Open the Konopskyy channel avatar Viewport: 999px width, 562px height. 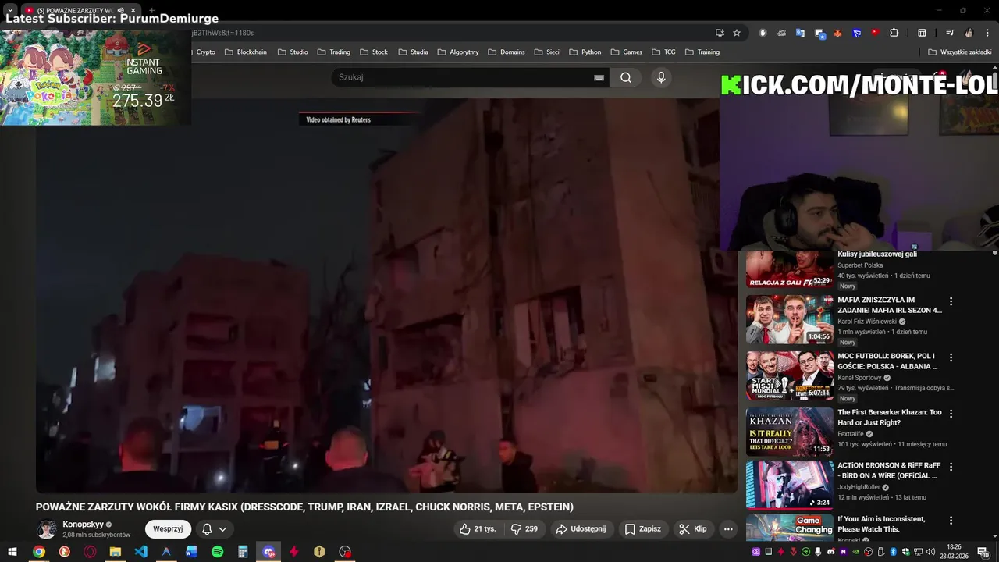[47, 529]
